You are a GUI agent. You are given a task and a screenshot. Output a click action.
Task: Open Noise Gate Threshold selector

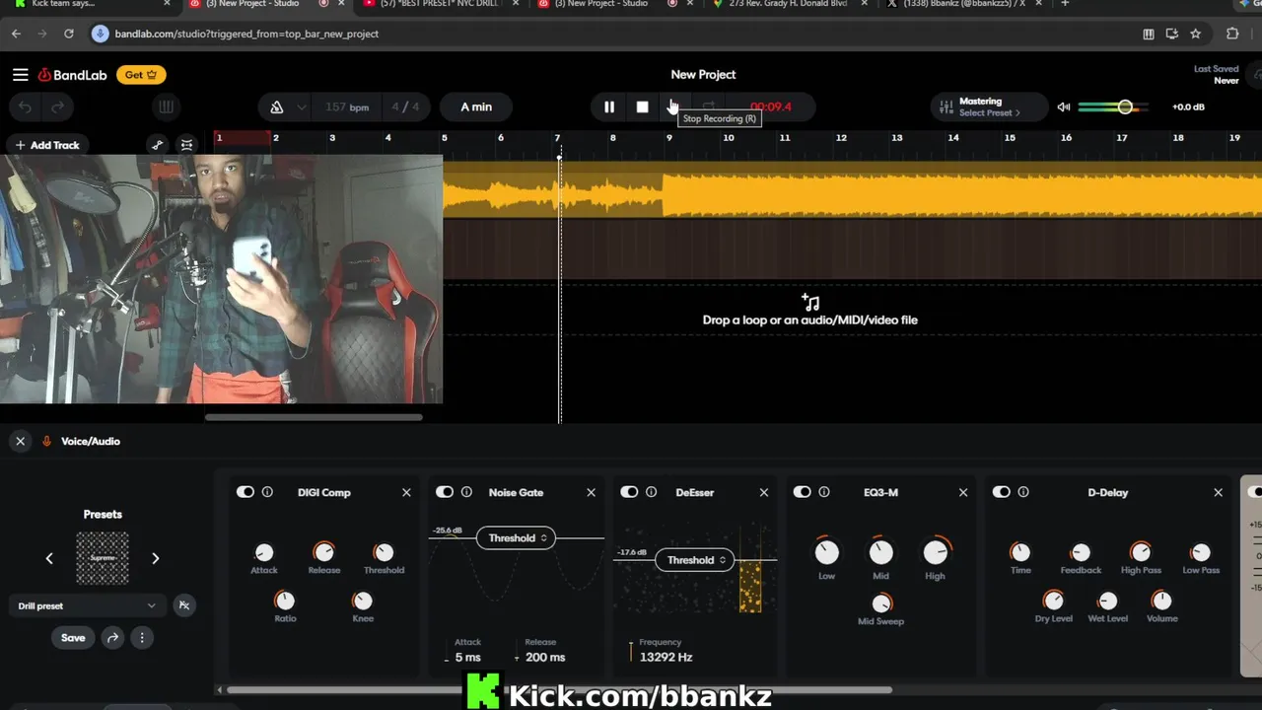point(516,538)
